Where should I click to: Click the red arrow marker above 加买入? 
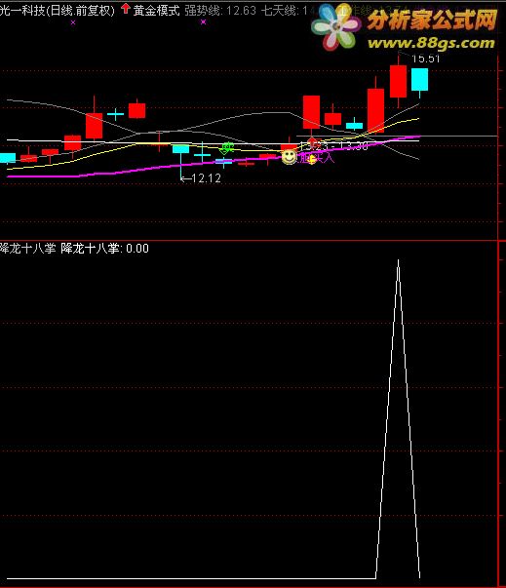click(x=312, y=142)
